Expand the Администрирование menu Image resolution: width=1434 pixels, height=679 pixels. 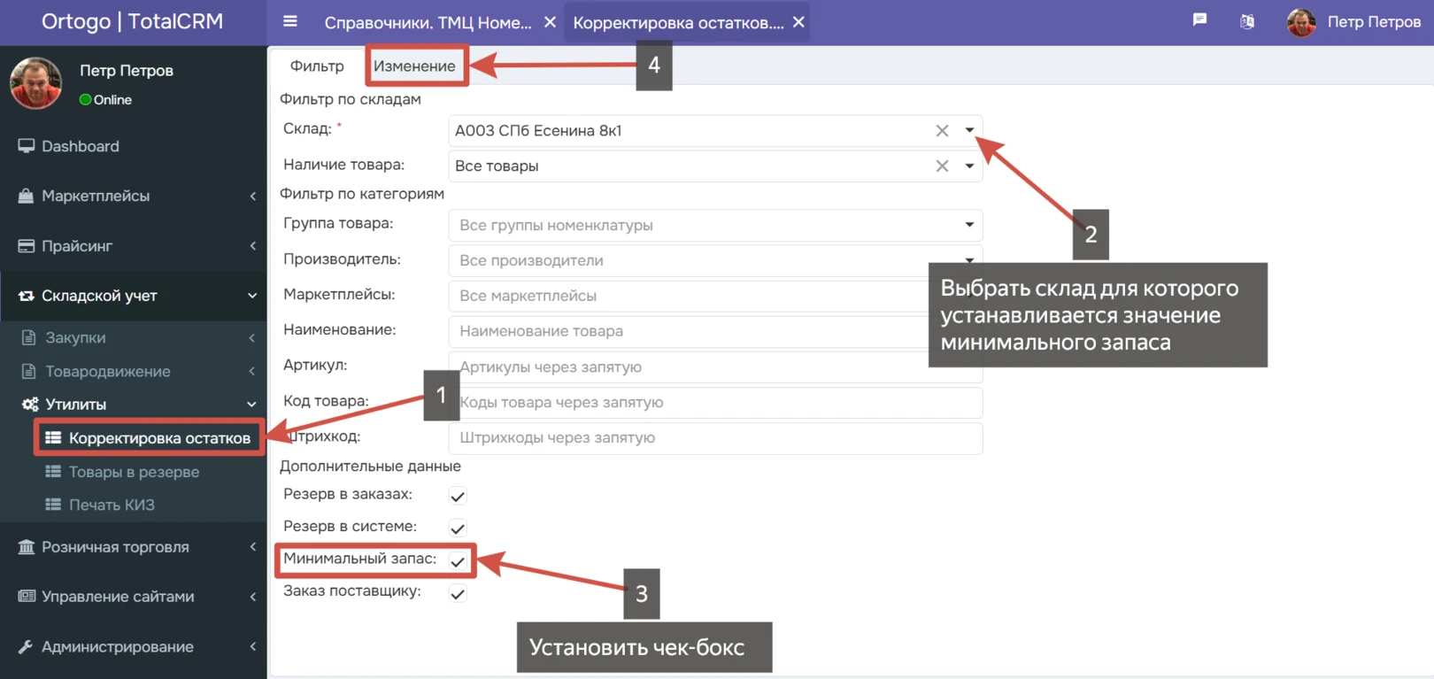pyautogui.click(x=252, y=647)
